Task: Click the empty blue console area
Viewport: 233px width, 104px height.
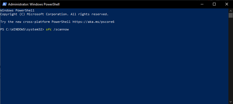Action: click(114, 67)
